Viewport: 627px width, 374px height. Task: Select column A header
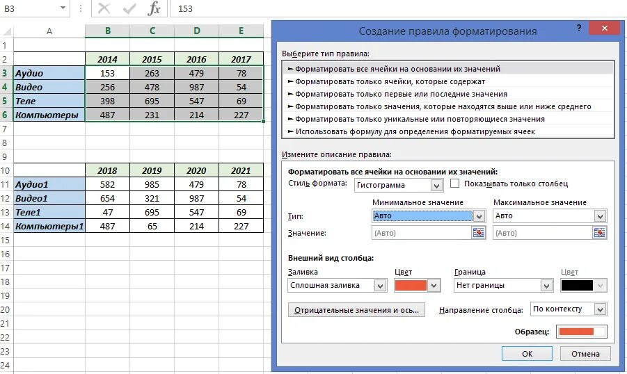point(49,31)
